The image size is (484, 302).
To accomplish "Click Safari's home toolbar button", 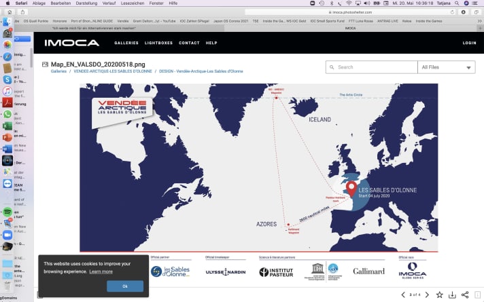I will click(10, 12).
